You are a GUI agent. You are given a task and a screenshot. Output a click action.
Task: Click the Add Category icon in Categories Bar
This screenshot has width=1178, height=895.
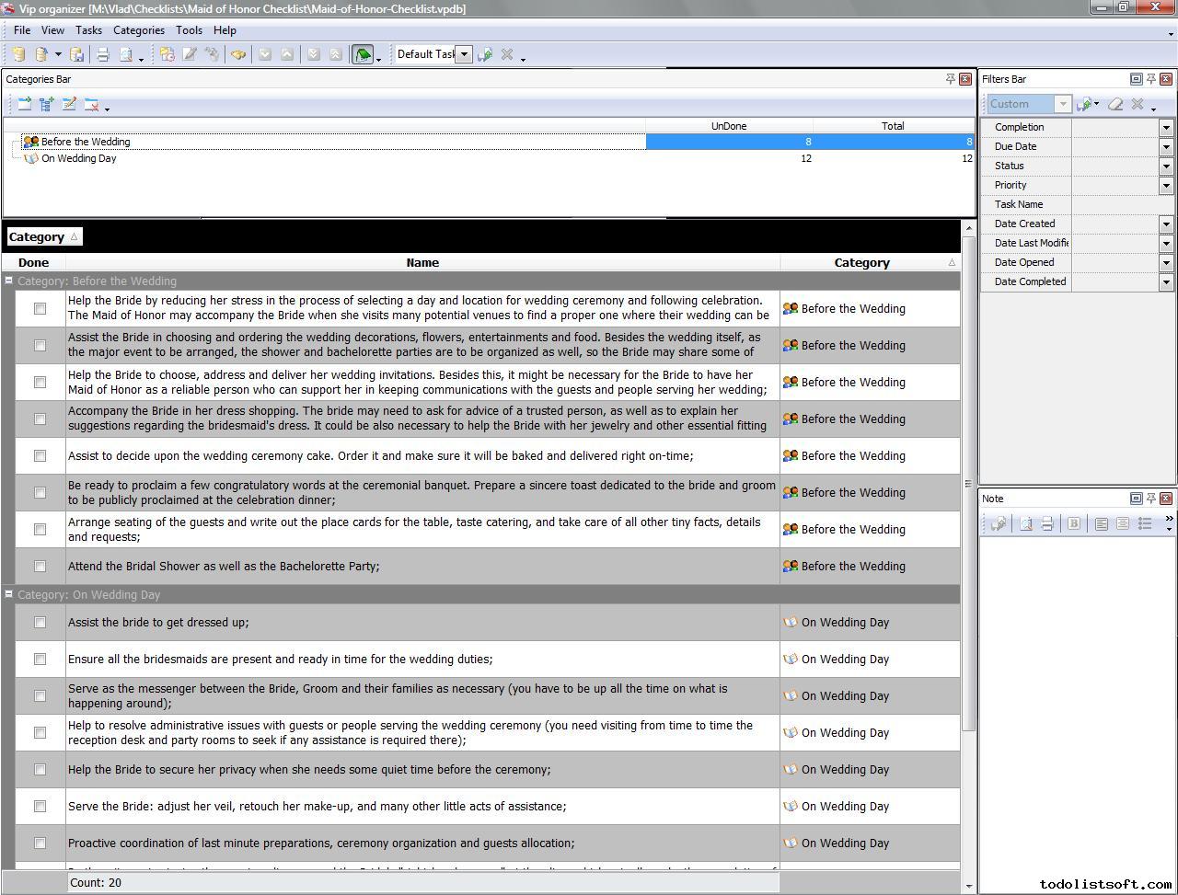pyautogui.click(x=24, y=104)
